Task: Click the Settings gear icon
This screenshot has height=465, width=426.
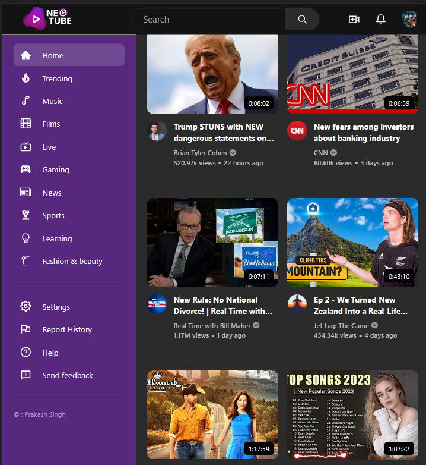Action: 26,306
